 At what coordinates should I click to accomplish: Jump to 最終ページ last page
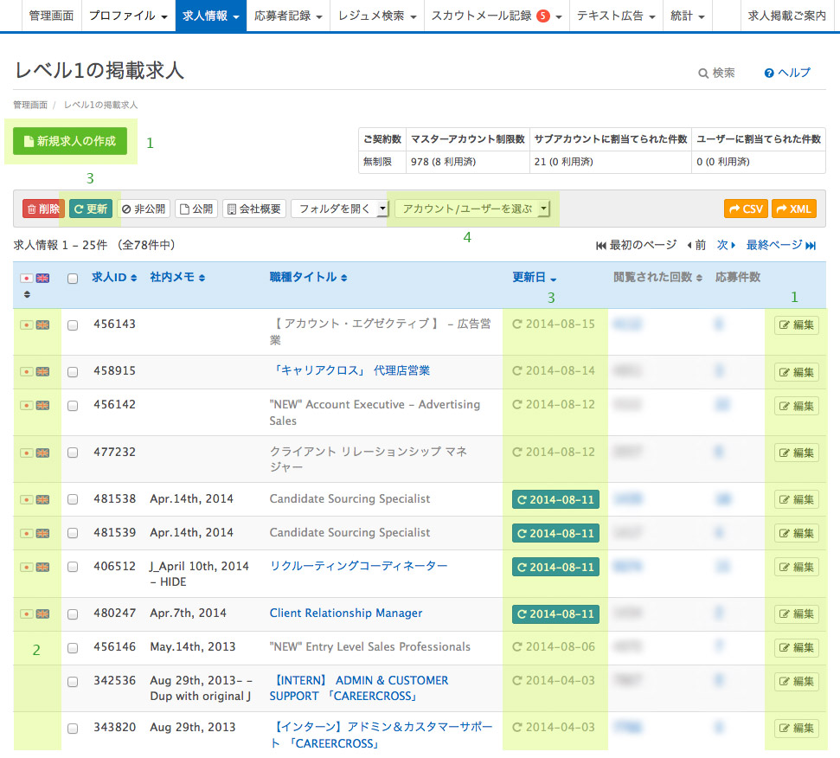781,245
